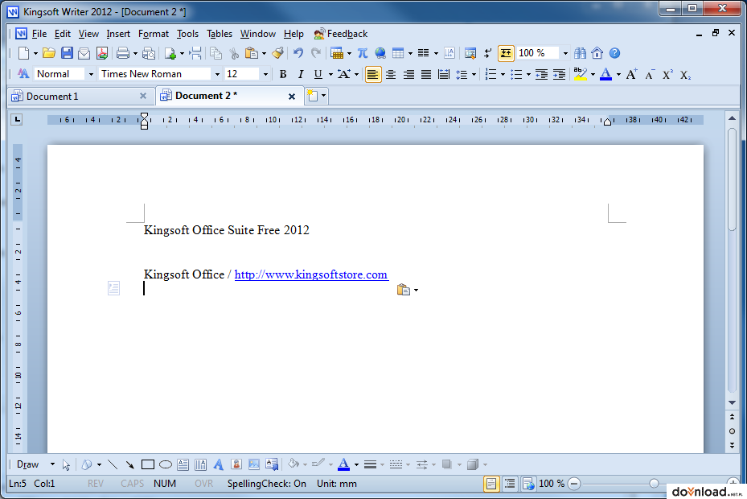Increase the paragraph indent
Viewport: 747px width, 499px height.
[x=559, y=74]
